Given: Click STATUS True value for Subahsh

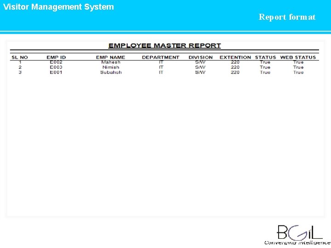Looking at the screenshot, I should pos(265,73).
